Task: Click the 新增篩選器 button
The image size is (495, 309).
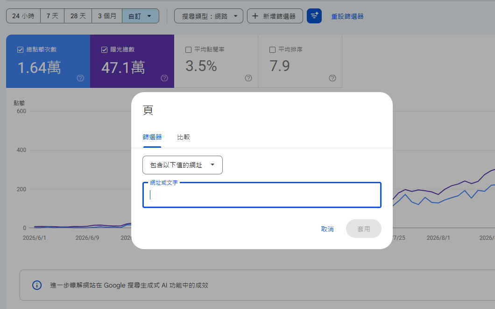Action: [x=275, y=16]
